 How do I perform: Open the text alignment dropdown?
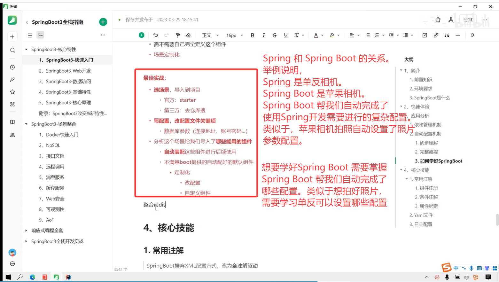[354, 35]
